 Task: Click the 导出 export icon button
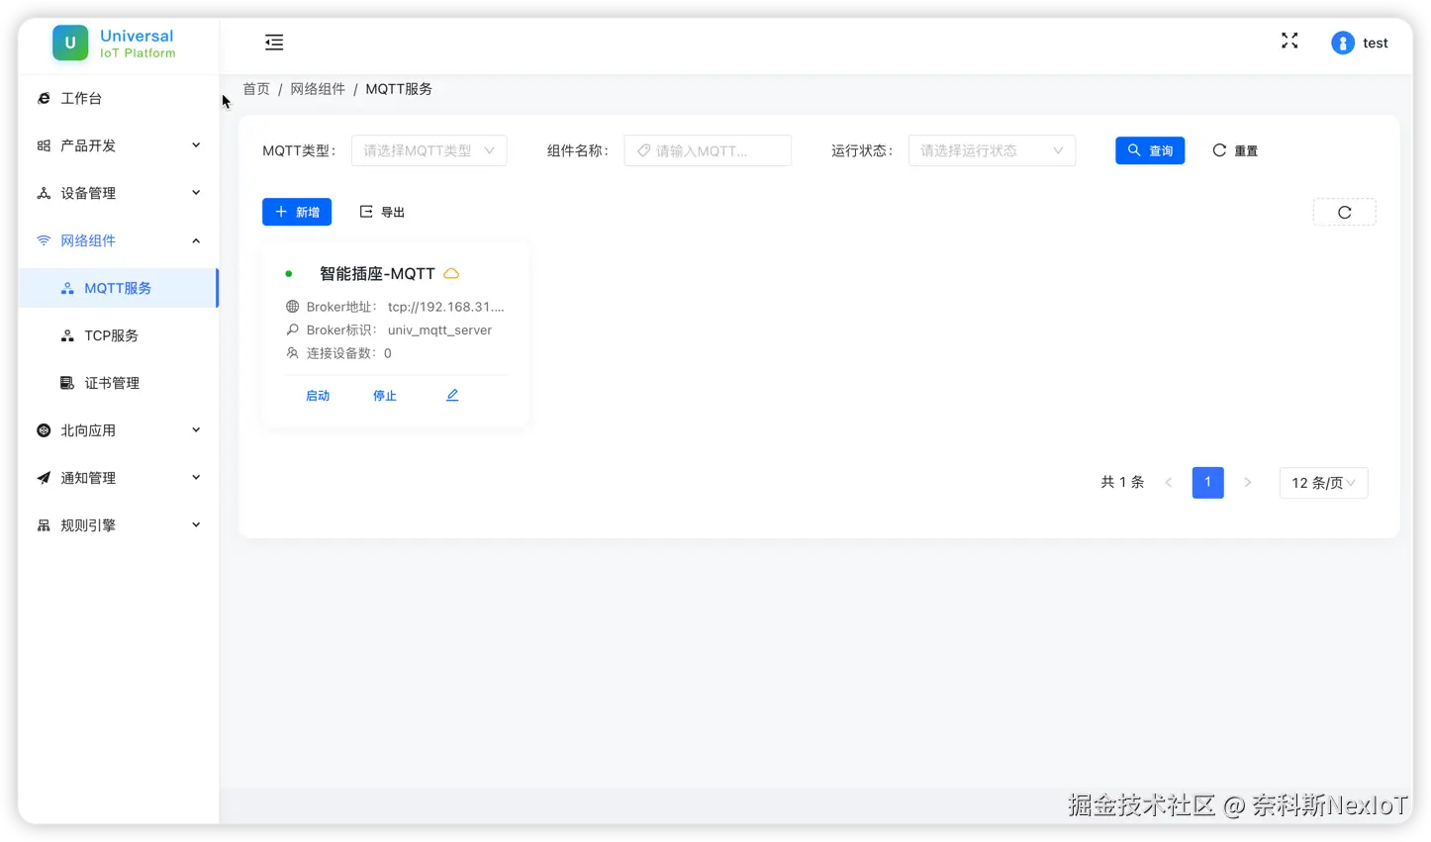(x=382, y=211)
